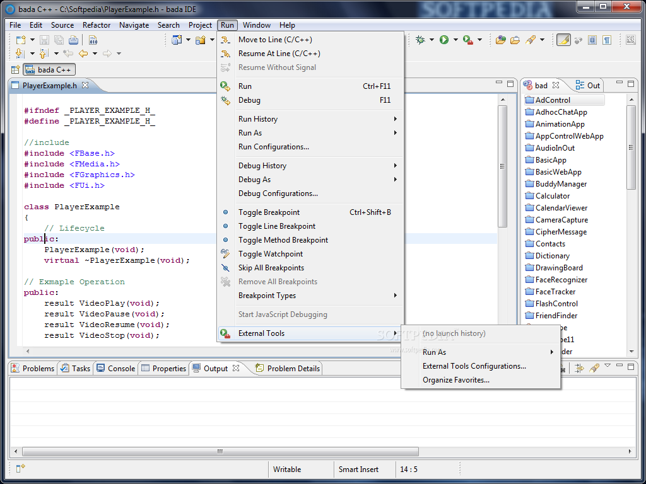The width and height of the screenshot is (646, 484).
Task: Click the new source folder toolbar icon
Action: (201, 40)
